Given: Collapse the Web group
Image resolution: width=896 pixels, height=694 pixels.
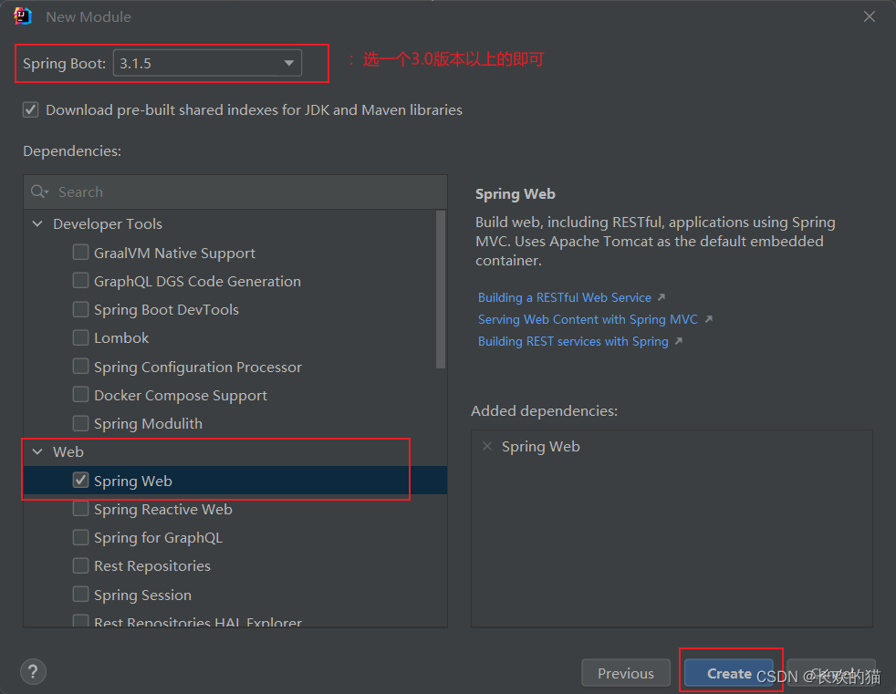Looking at the screenshot, I should 37,451.
